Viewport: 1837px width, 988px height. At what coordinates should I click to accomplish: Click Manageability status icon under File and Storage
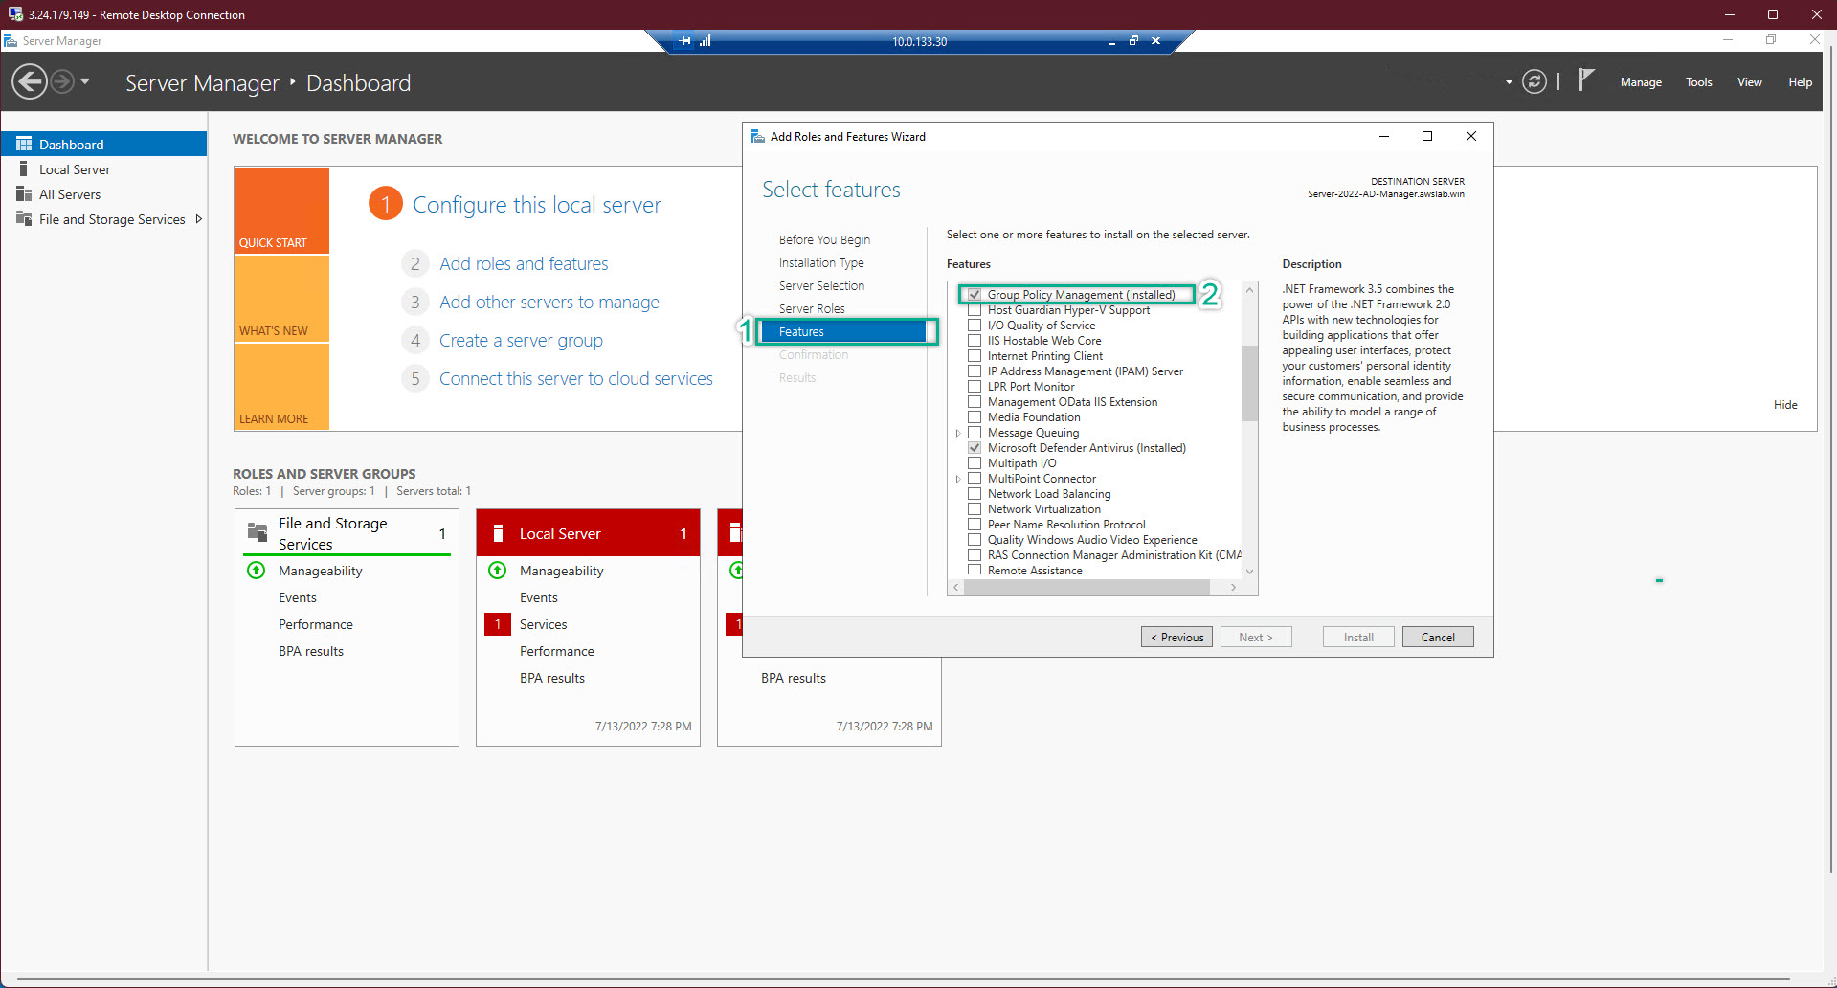point(257,571)
